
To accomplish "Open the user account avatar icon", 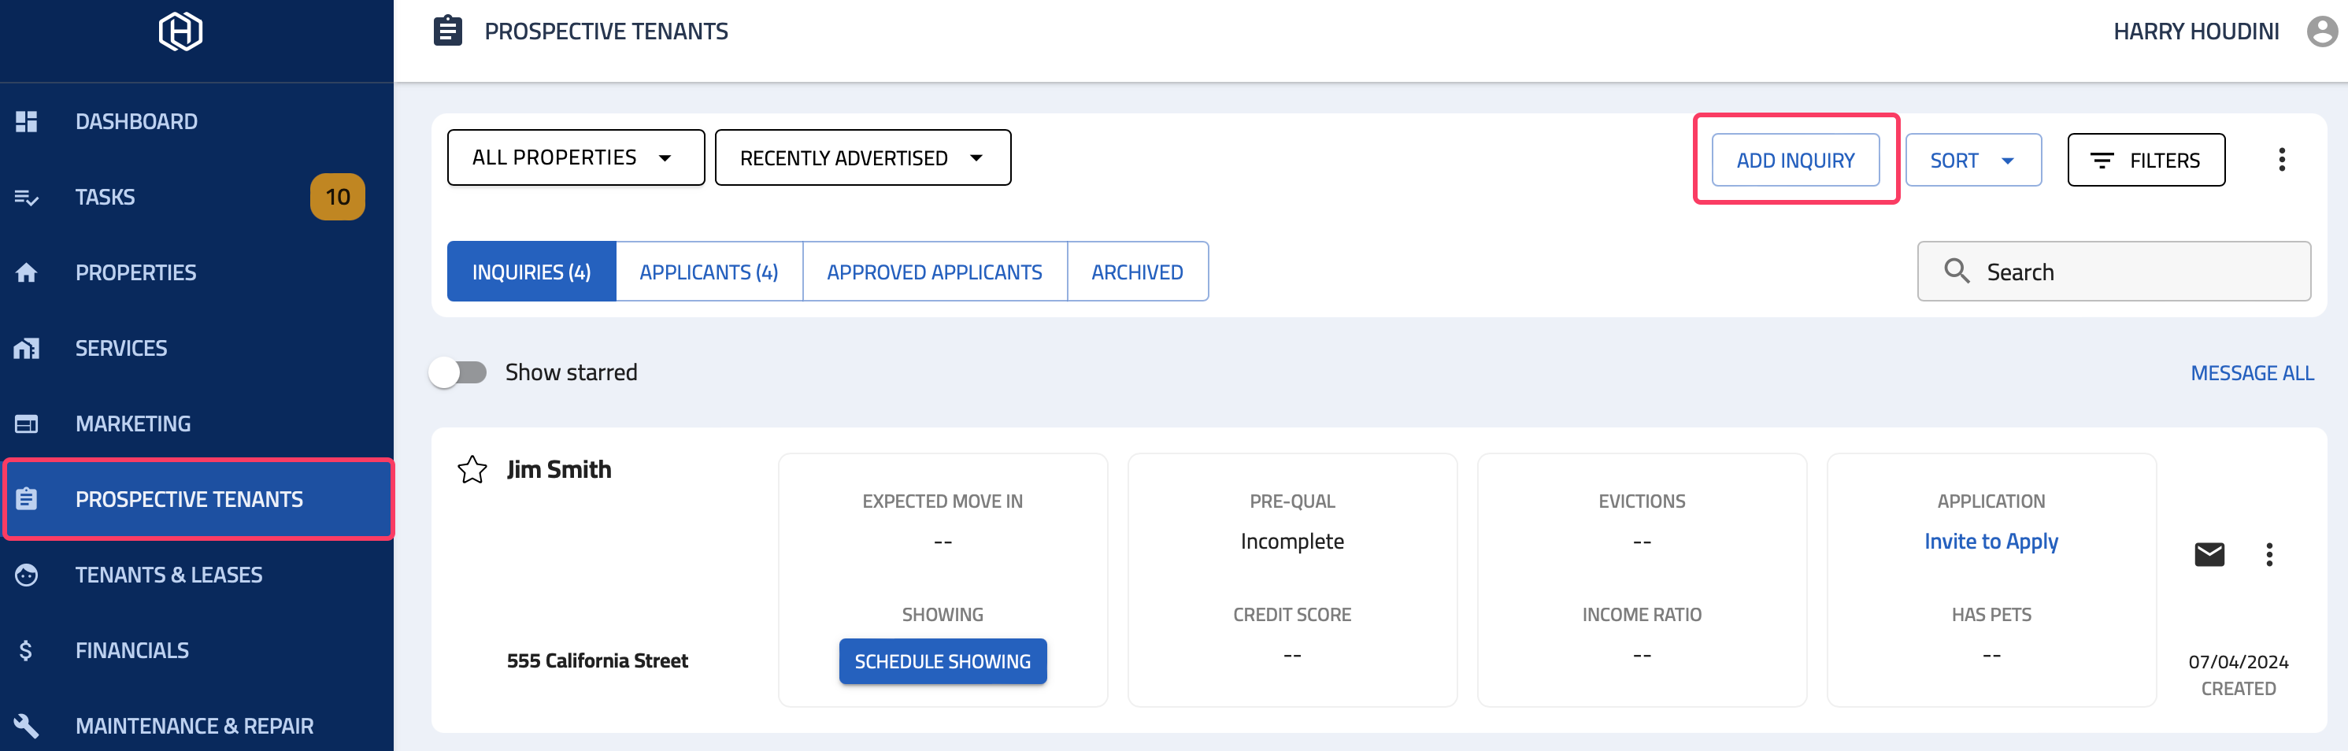I will [2321, 31].
